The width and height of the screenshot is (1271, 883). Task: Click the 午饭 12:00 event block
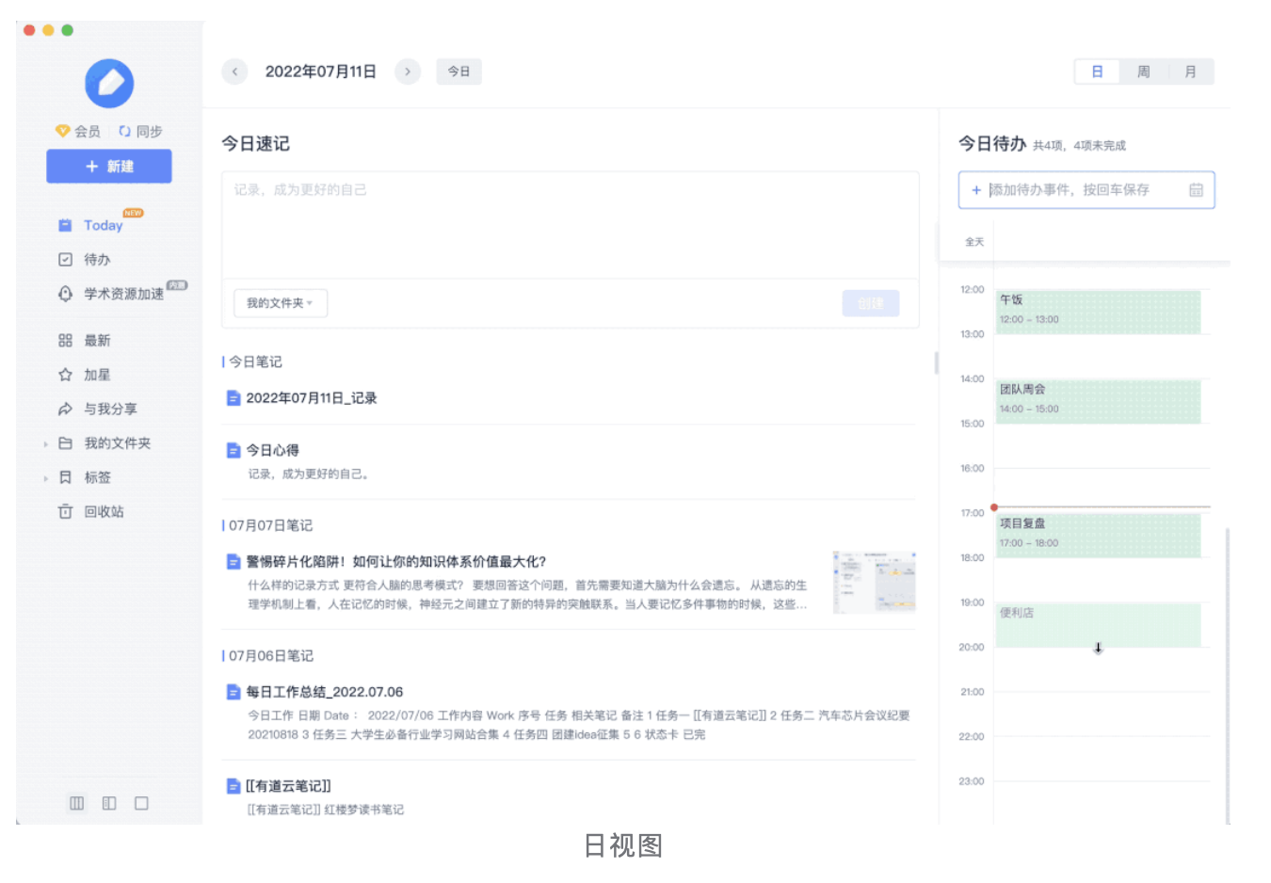1098,312
